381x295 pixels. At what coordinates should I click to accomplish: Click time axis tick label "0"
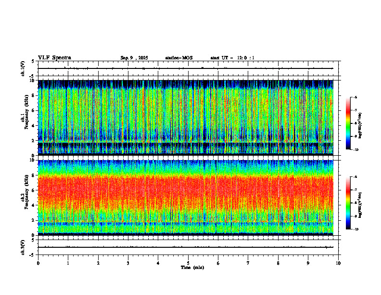coord(38,263)
